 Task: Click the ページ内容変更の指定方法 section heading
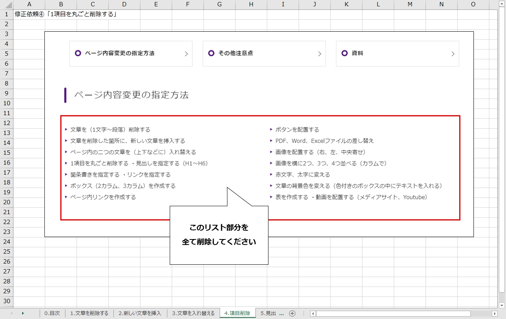131,95
